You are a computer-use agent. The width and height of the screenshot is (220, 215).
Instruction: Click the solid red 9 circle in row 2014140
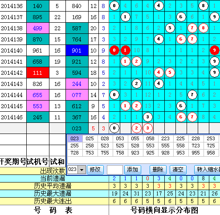214,50
